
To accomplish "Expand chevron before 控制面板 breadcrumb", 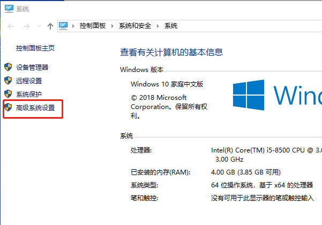I will coord(73,26).
